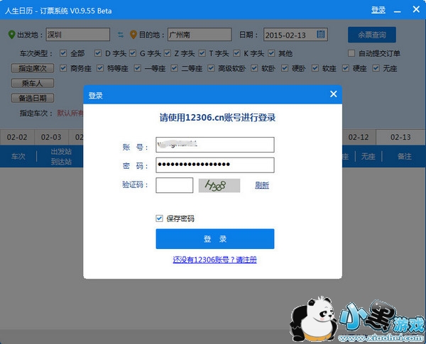The width and height of the screenshot is (426, 344).
Task: Toggle the 一等座 seat checkbox
Action: pyautogui.click(x=138, y=68)
